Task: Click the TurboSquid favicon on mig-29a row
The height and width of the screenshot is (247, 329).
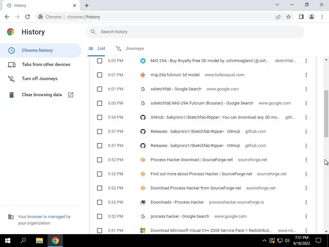Action: point(143,75)
